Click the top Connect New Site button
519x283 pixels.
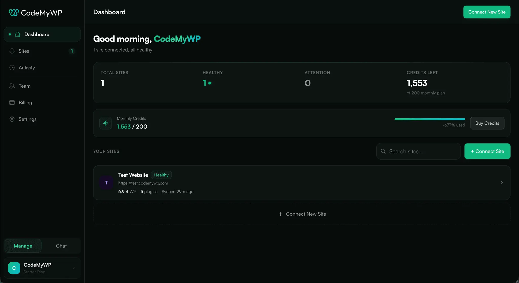(x=487, y=12)
